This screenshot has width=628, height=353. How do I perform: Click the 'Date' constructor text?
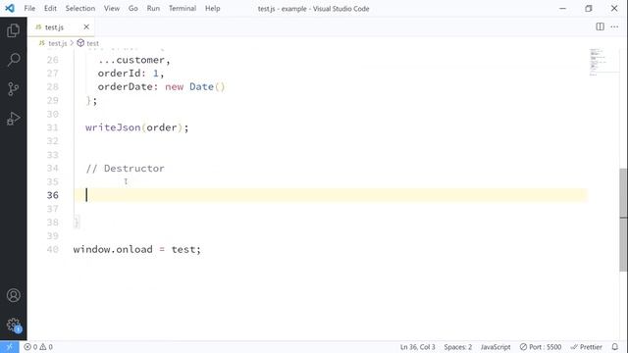point(201,86)
